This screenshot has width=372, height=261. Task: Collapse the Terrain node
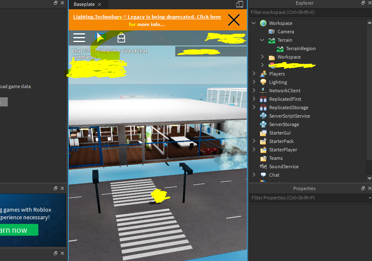pyautogui.click(x=262, y=40)
